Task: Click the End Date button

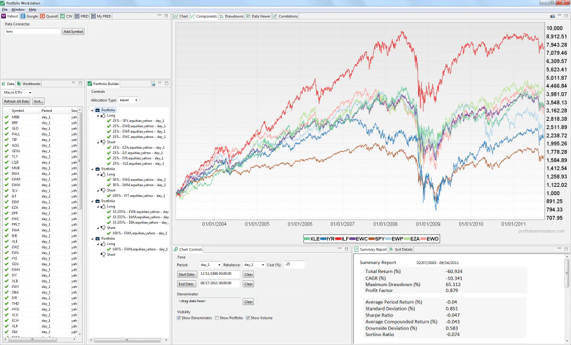Action: pyautogui.click(x=187, y=284)
